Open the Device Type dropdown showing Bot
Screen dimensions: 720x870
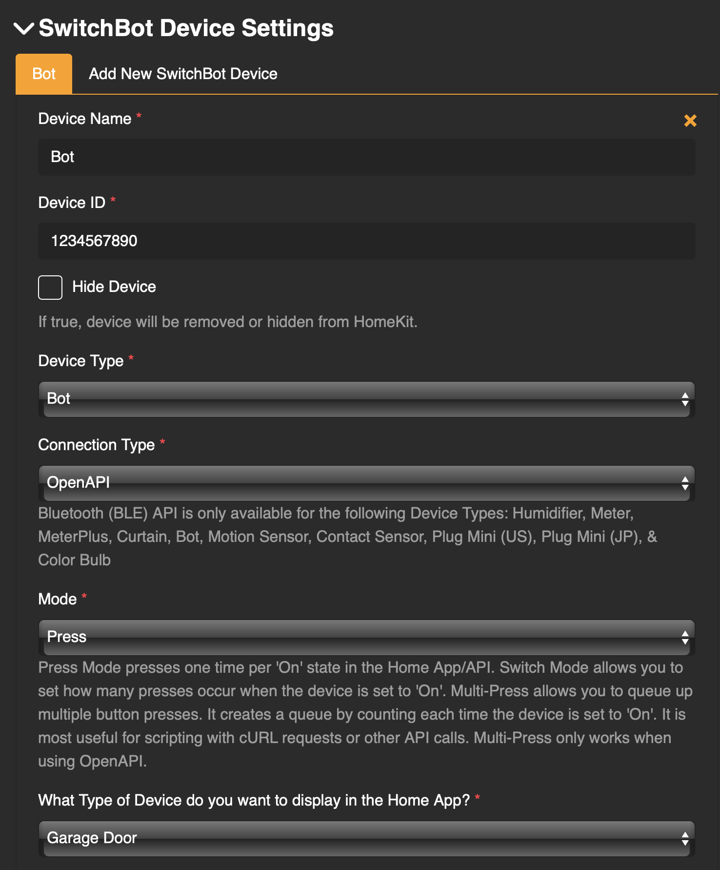click(366, 399)
